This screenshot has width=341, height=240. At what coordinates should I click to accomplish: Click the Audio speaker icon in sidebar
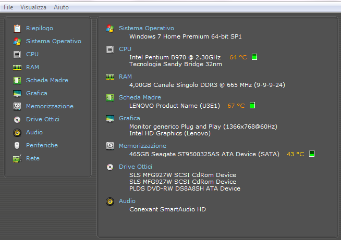point(17,132)
